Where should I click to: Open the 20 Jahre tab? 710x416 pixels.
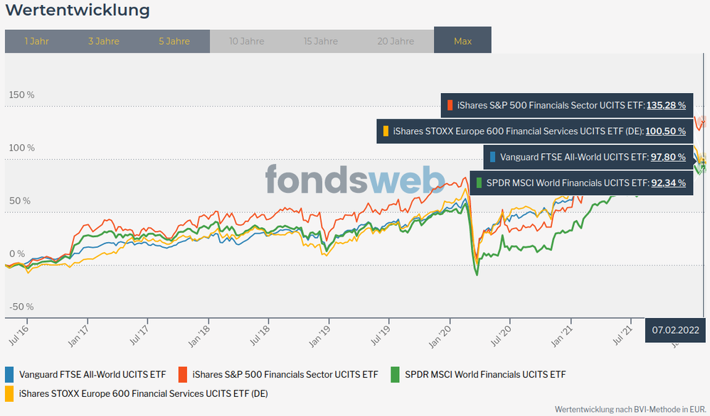396,41
